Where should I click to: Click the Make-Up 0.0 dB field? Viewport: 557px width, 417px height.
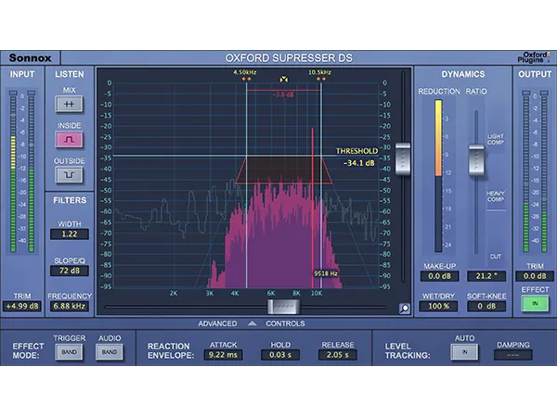[x=439, y=276]
